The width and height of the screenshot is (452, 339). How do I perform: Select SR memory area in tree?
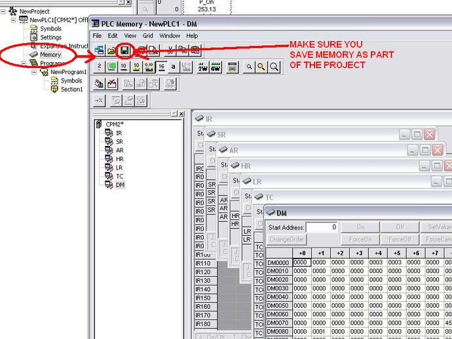click(x=119, y=142)
